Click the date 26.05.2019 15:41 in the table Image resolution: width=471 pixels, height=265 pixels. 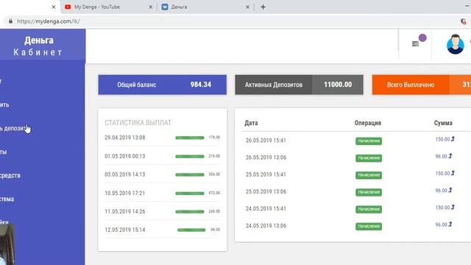coord(266,141)
